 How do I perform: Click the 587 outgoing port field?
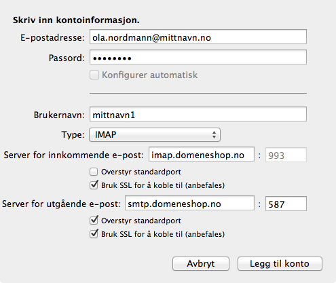coord(286,204)
